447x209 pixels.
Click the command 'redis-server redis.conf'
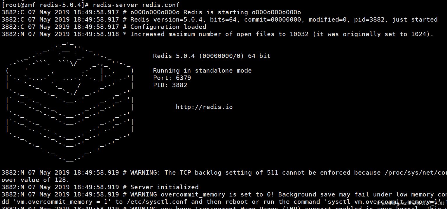(x=136, y=5)
